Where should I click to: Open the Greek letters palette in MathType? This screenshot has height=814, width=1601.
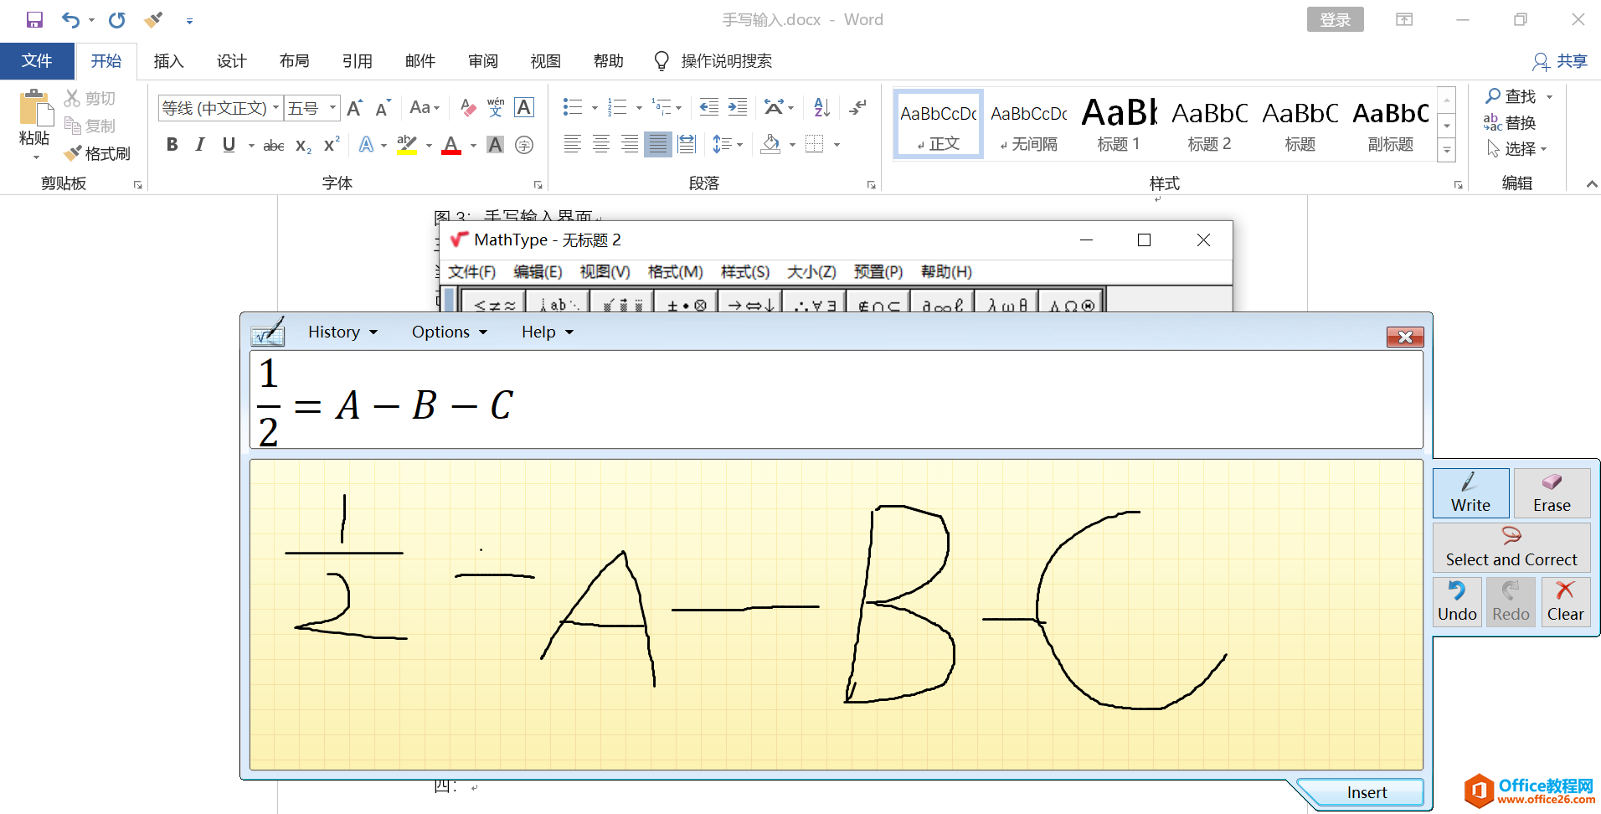(1006, 304)
